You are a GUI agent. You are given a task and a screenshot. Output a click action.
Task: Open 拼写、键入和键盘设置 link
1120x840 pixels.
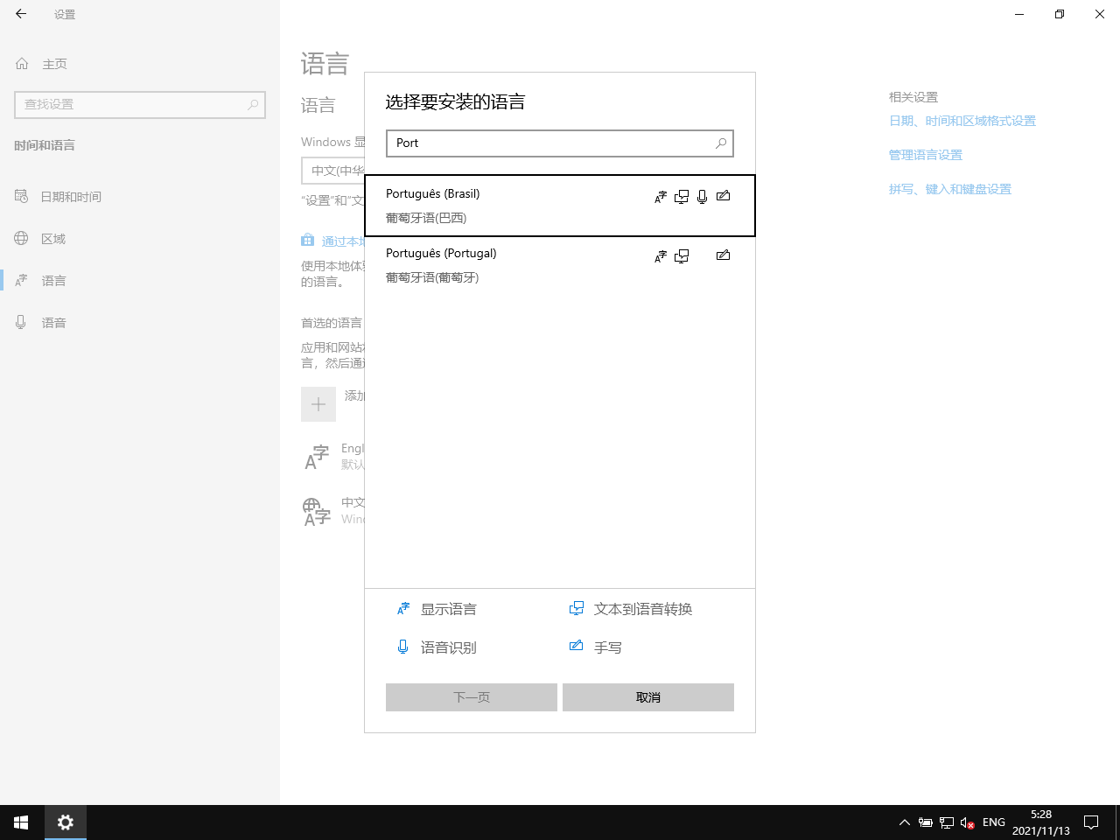[x=949, y=189]
